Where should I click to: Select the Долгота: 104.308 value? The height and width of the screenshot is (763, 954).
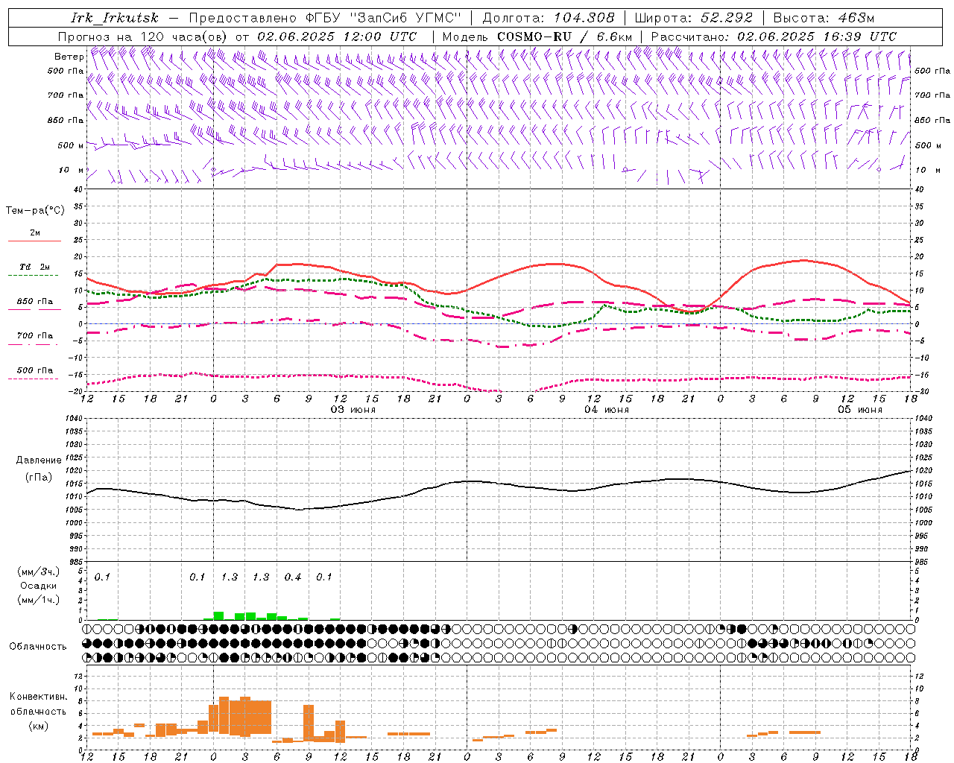coord(549,18)
